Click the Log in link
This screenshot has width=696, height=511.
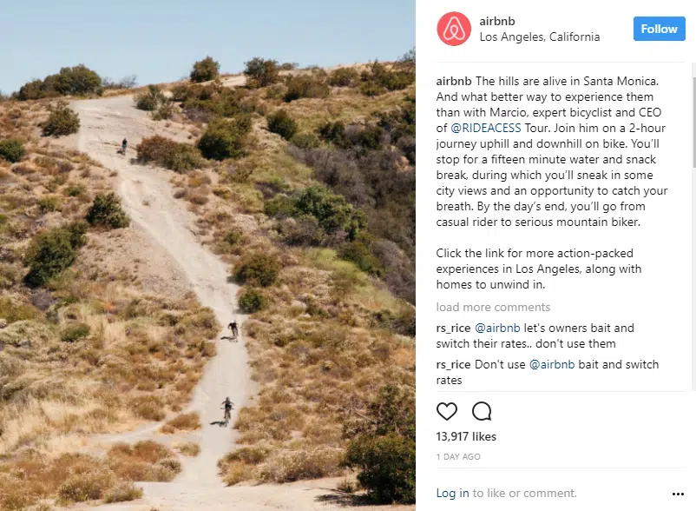452,494
